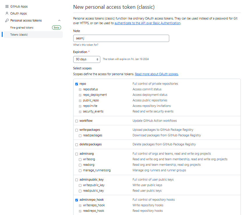
Task: Click the security_events checkbox
Action: [80, 112]
